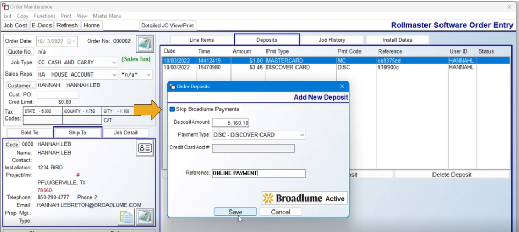Click the notepad icon beside Order No
Screen dimensions: 519x232
pos(145,44)
